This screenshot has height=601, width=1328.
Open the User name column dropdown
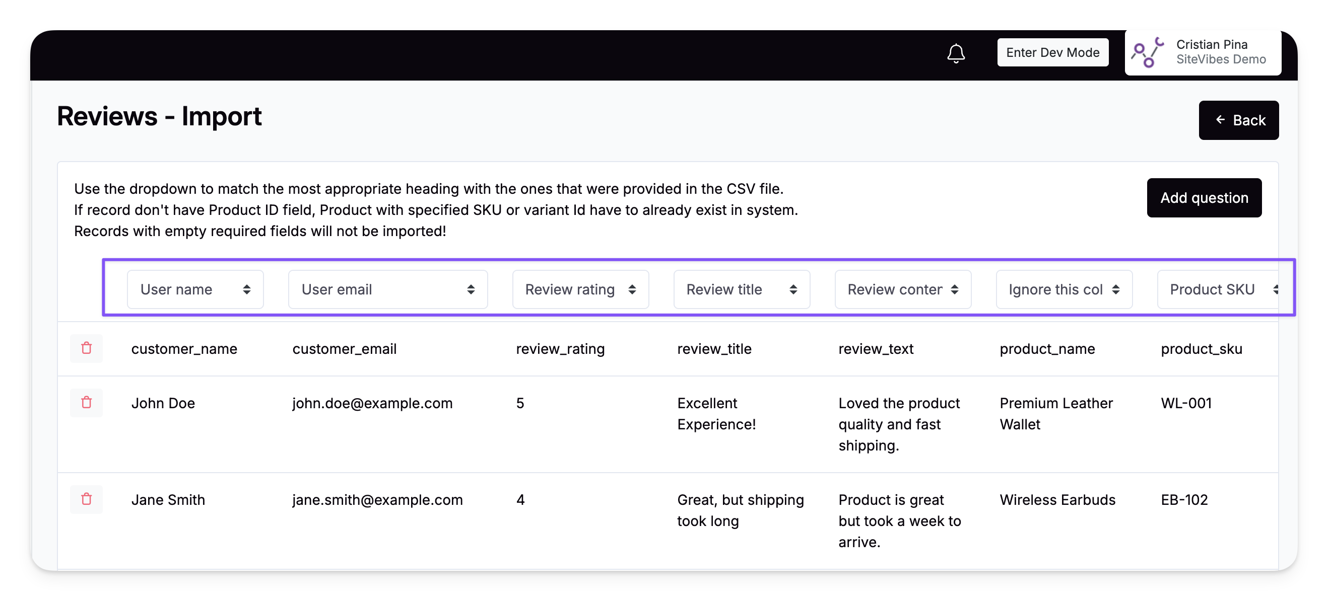click(x=195, y=289)
